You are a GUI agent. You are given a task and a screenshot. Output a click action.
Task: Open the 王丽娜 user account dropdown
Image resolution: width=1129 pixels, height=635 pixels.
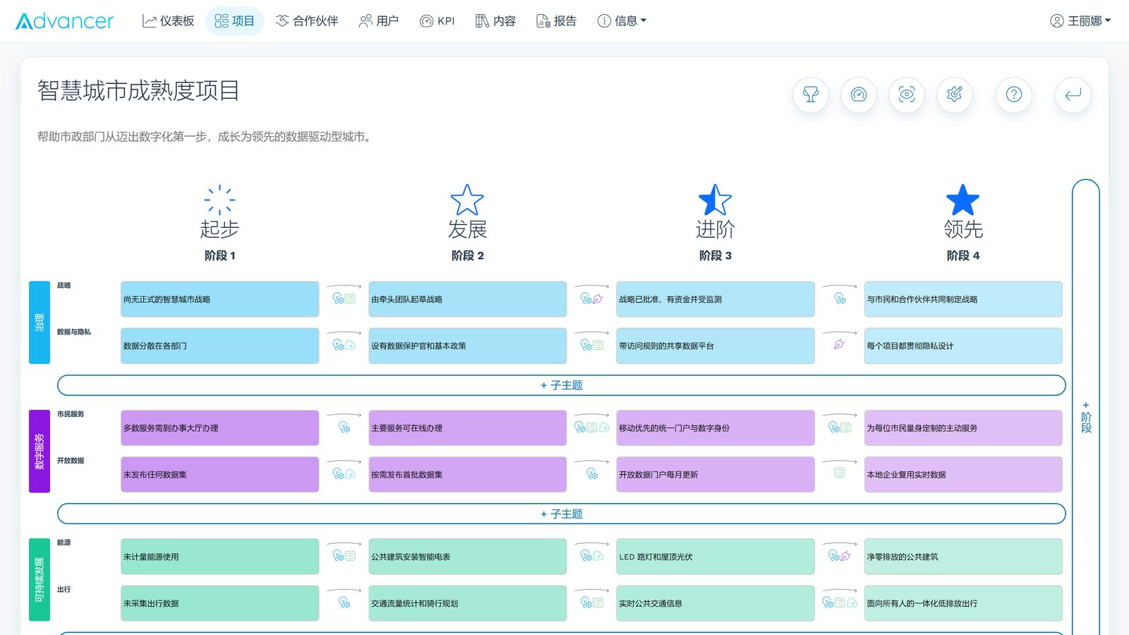[1080, 21]
